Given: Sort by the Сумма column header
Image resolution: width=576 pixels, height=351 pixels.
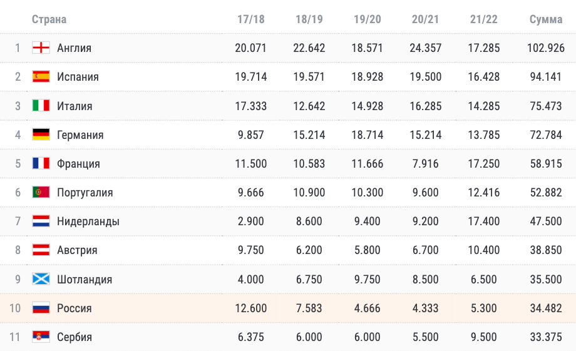Looking at the screenshot, I should pos(545,19).
